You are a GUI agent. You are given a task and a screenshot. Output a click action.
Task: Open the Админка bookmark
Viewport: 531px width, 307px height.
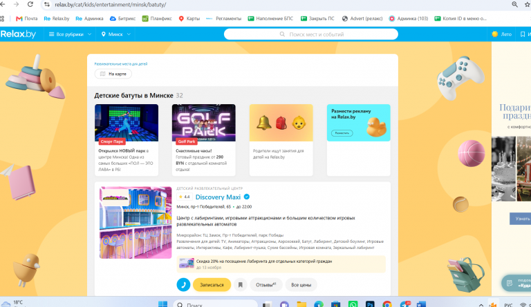[x=89, y=19]
